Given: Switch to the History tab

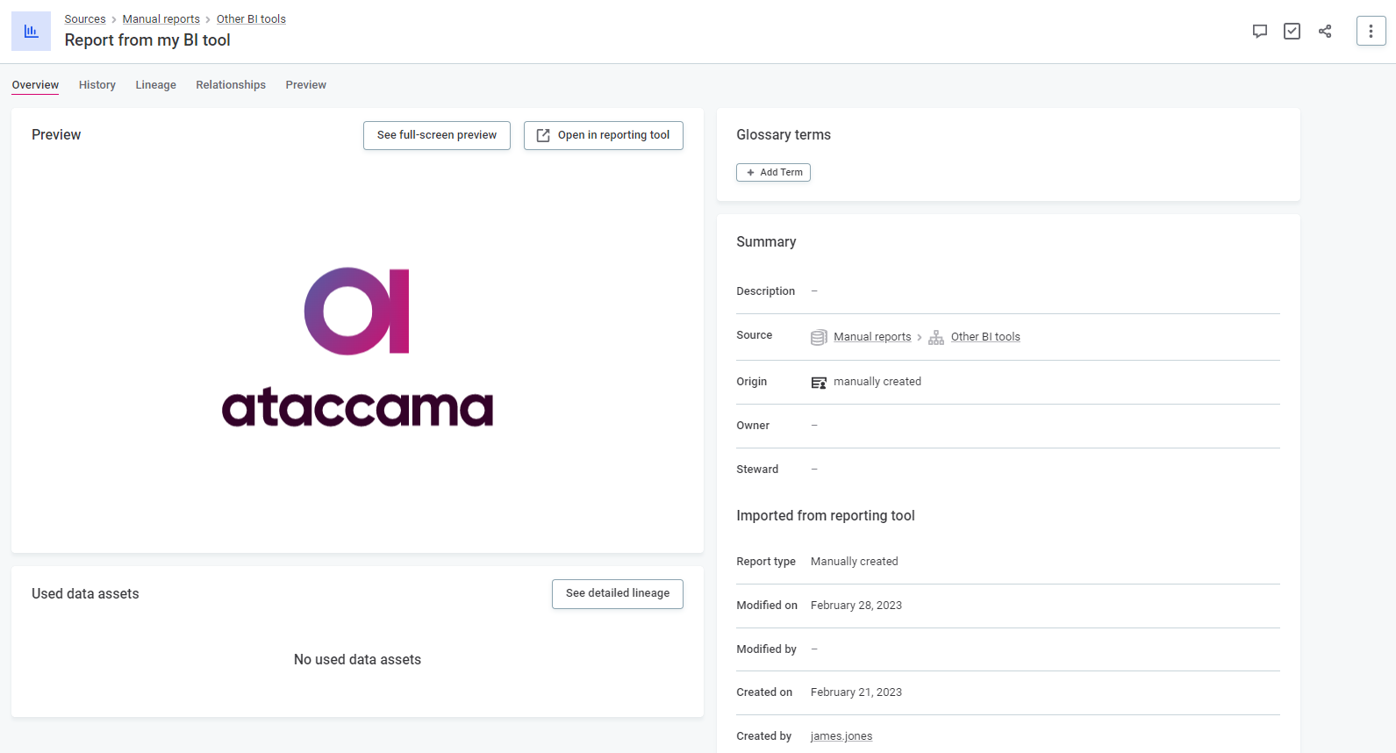Looking at the screenshot, I should [x=97, y=85].
